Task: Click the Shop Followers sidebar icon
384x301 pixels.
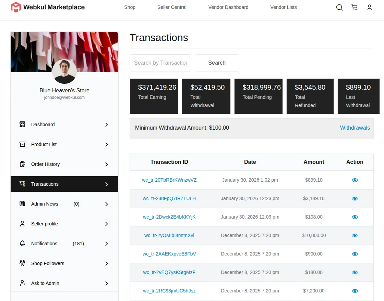Action: tap(23, 263)
